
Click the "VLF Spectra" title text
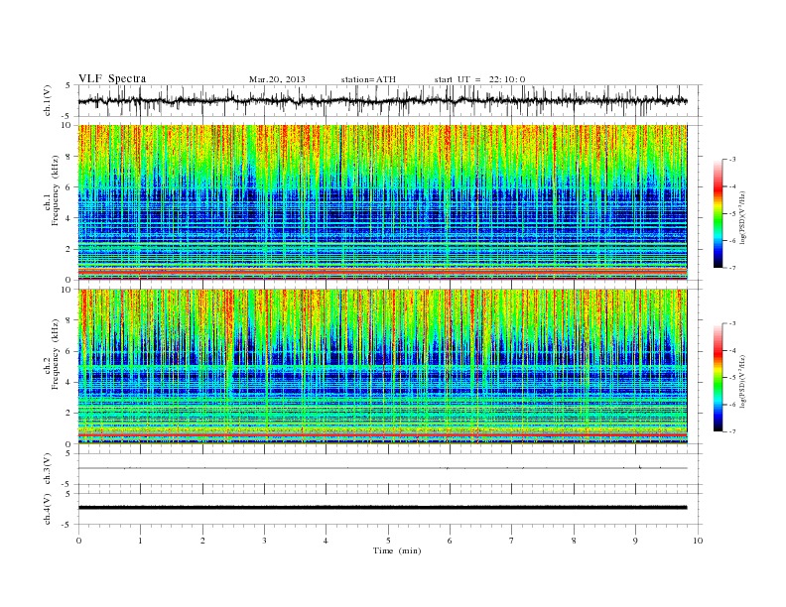pos(112,78)
